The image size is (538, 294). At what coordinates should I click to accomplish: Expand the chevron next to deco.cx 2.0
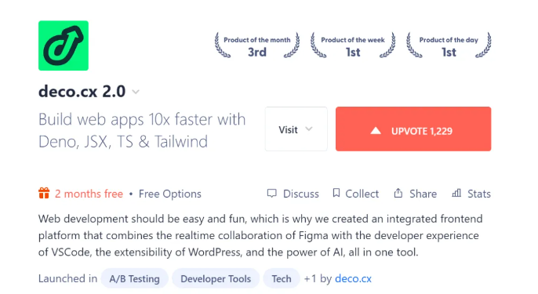(x=136, y=92)
